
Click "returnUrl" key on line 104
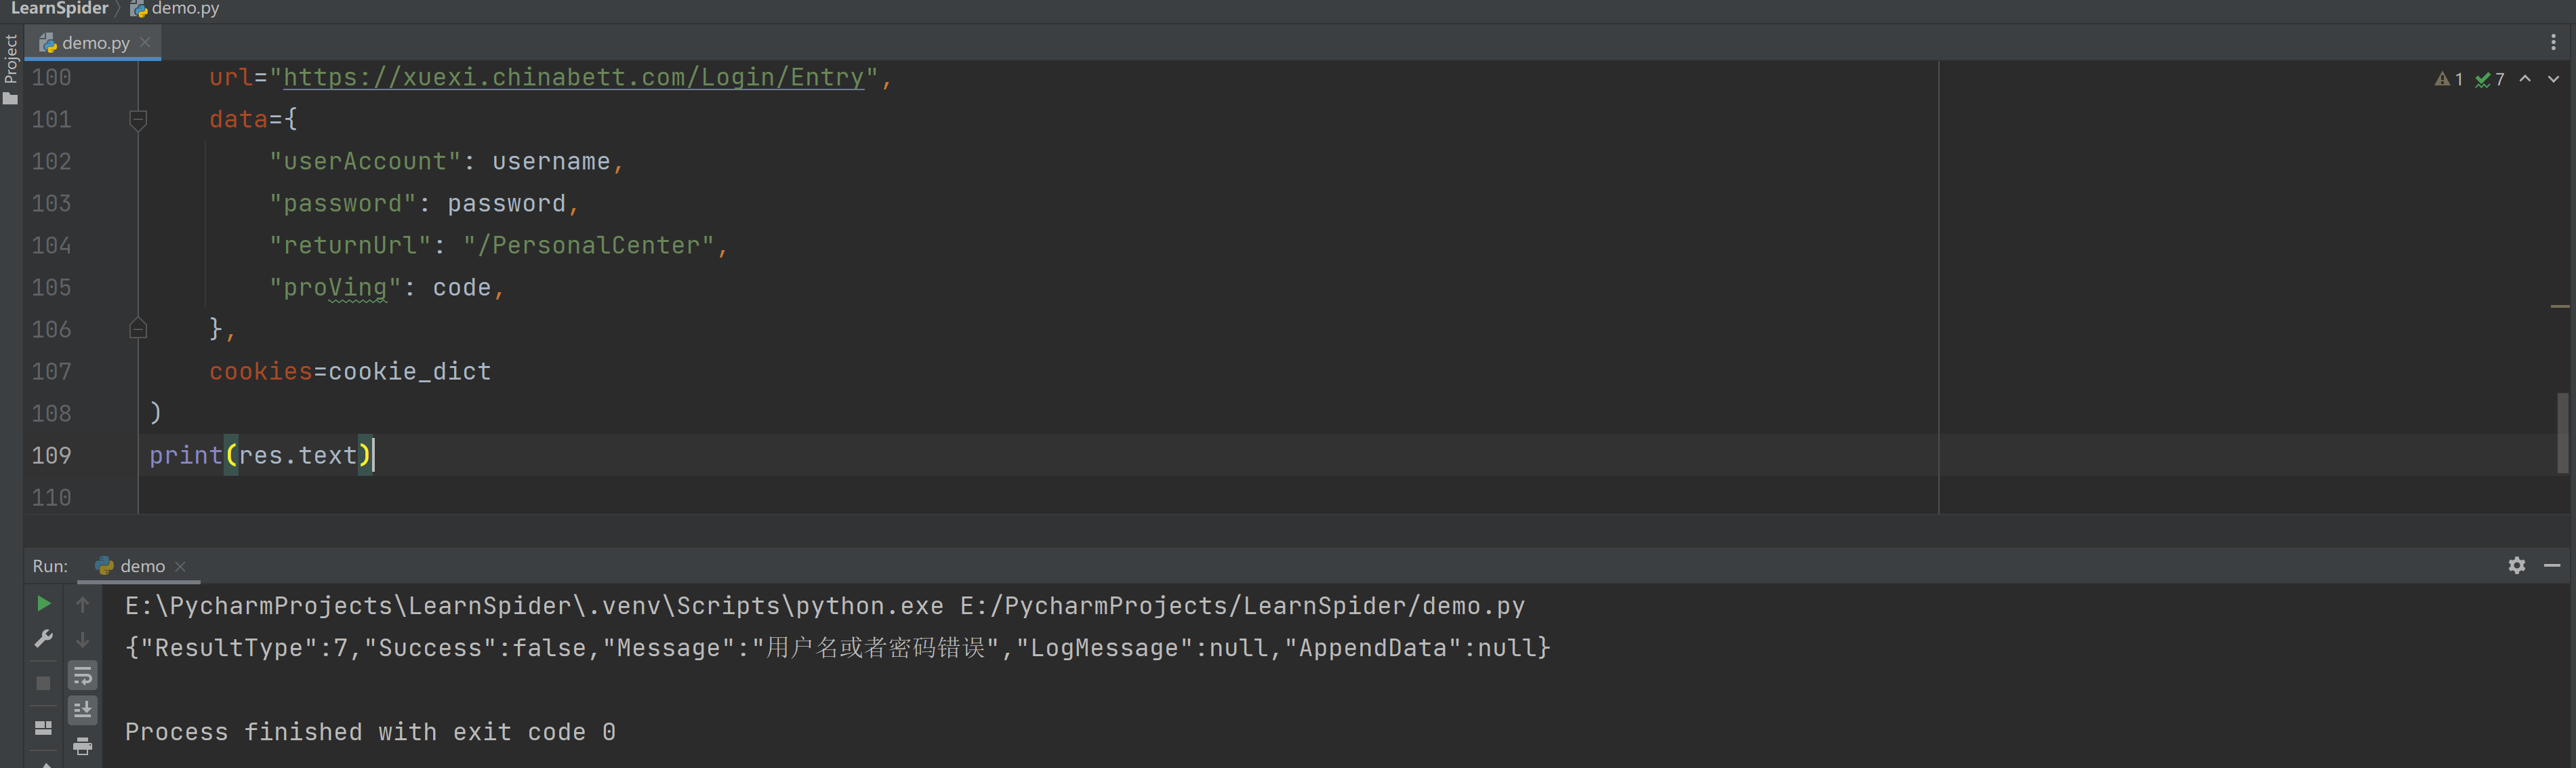click(x=350, y=246)
